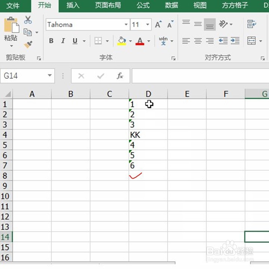Open the Underline style arrow
Screen dimensions: 269x269
coord(84,41)
